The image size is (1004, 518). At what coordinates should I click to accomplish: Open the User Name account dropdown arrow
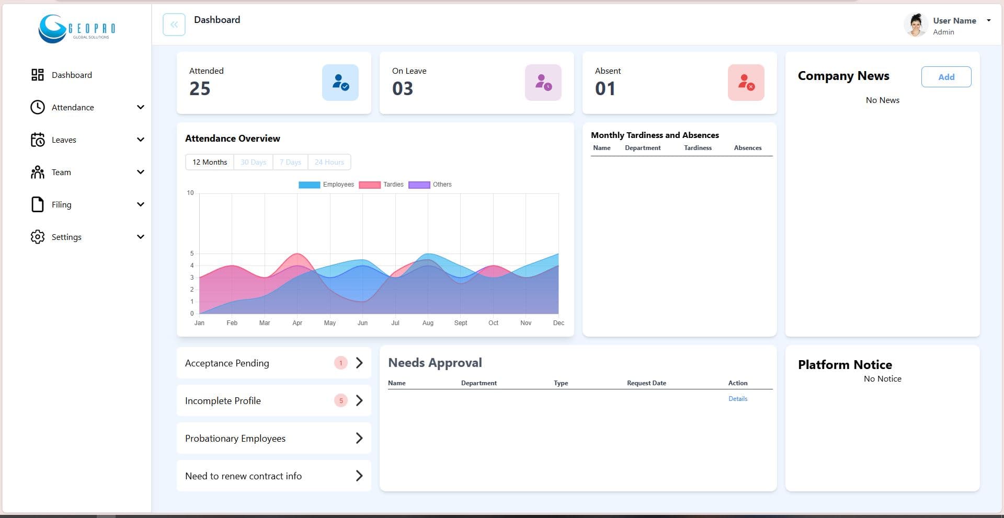click(989, 20)
